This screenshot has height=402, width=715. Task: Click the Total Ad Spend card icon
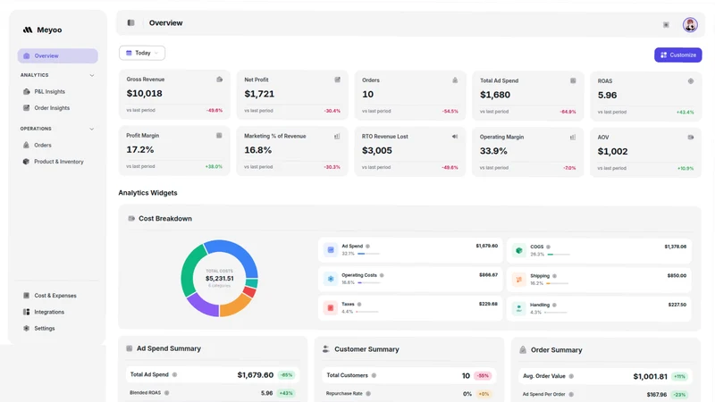tap(573, 80)
